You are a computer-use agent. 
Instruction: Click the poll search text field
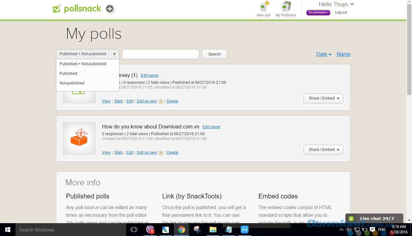pyautogui.click(x=160, y=54)
